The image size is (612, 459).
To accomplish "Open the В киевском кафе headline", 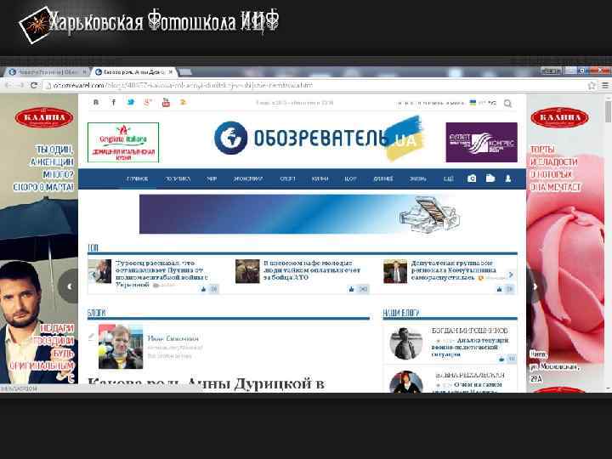I will 312,270.
